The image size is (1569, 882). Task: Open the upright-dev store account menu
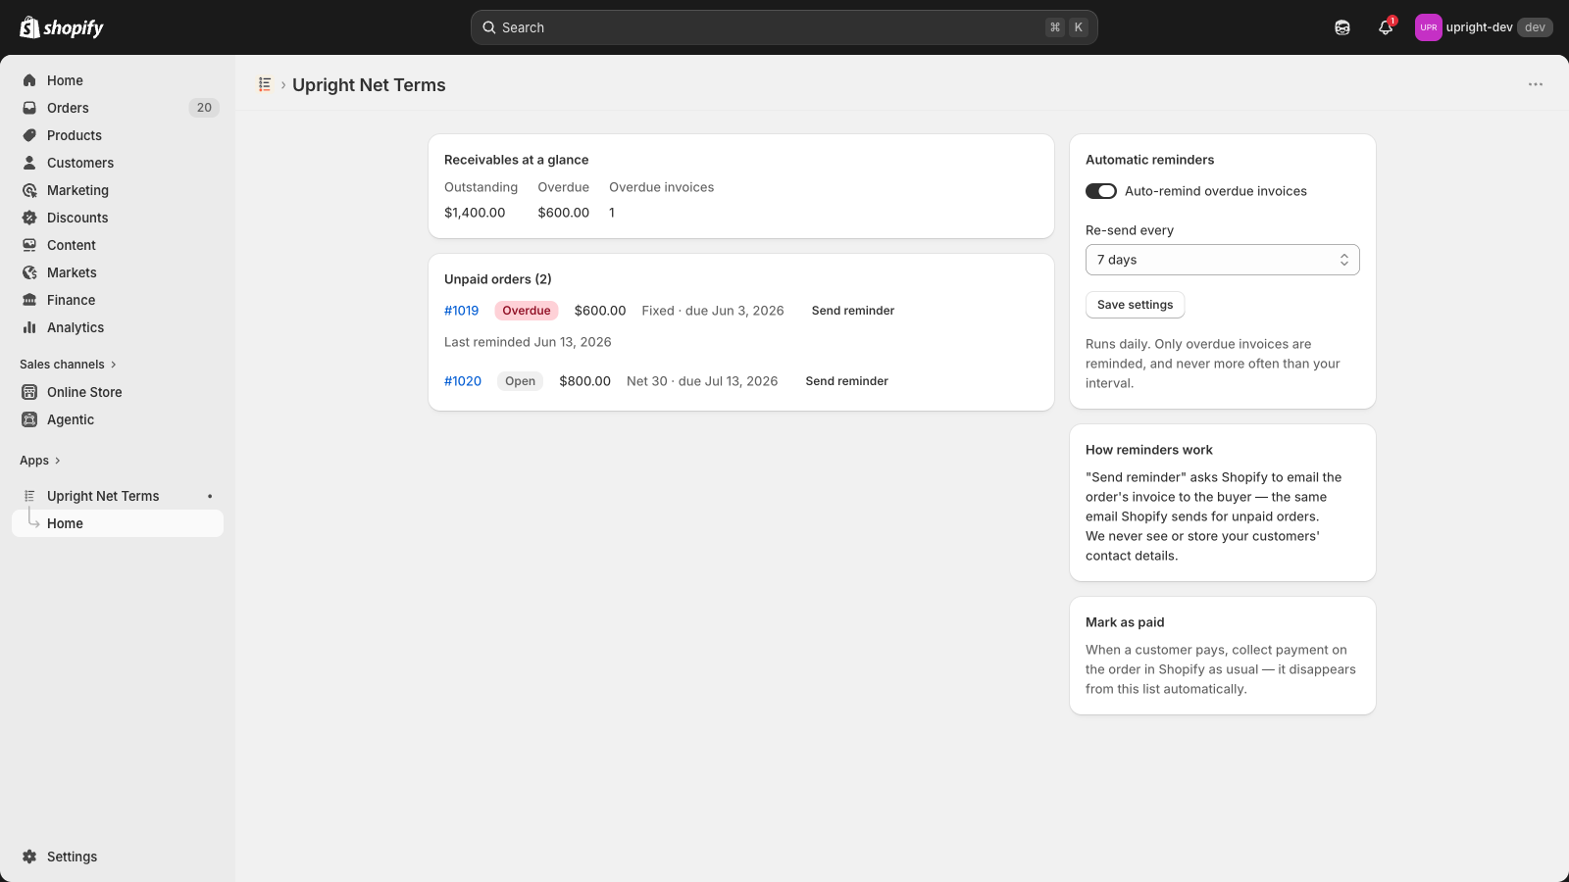[x=1484, y=27]
